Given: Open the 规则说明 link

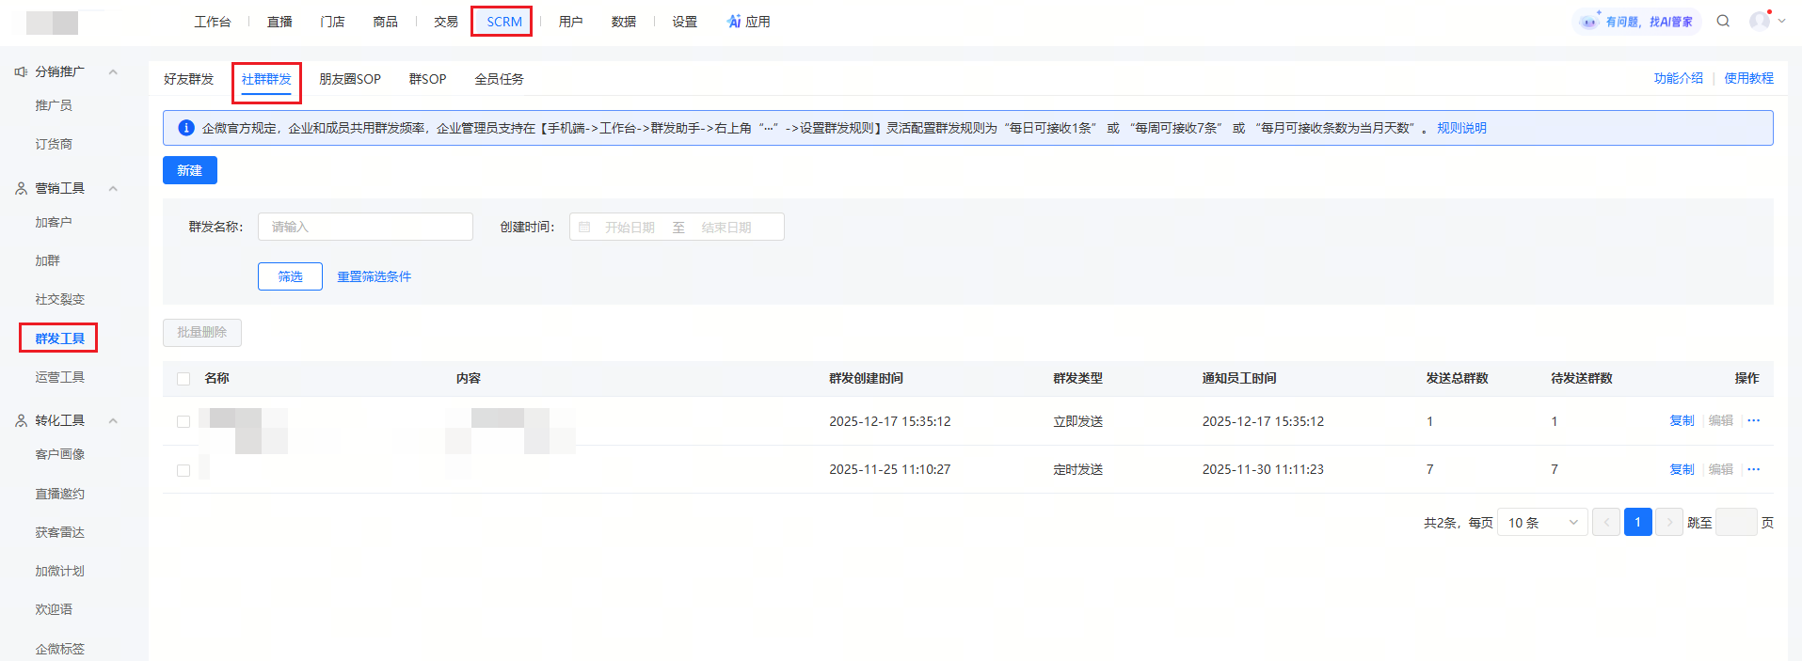Looking at the screenshot, I should pos(1461,128).
